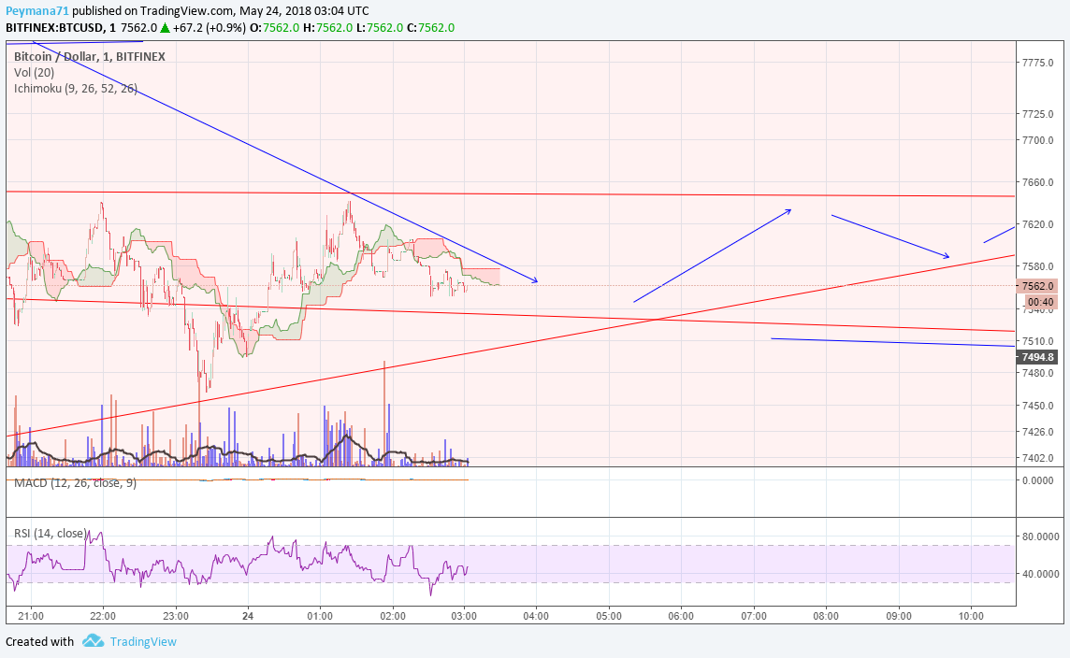The height and width of the screenshot is (658, 1070).
Task: Click the 7450.0 price axis value
Action: [x=1037, y=406]
